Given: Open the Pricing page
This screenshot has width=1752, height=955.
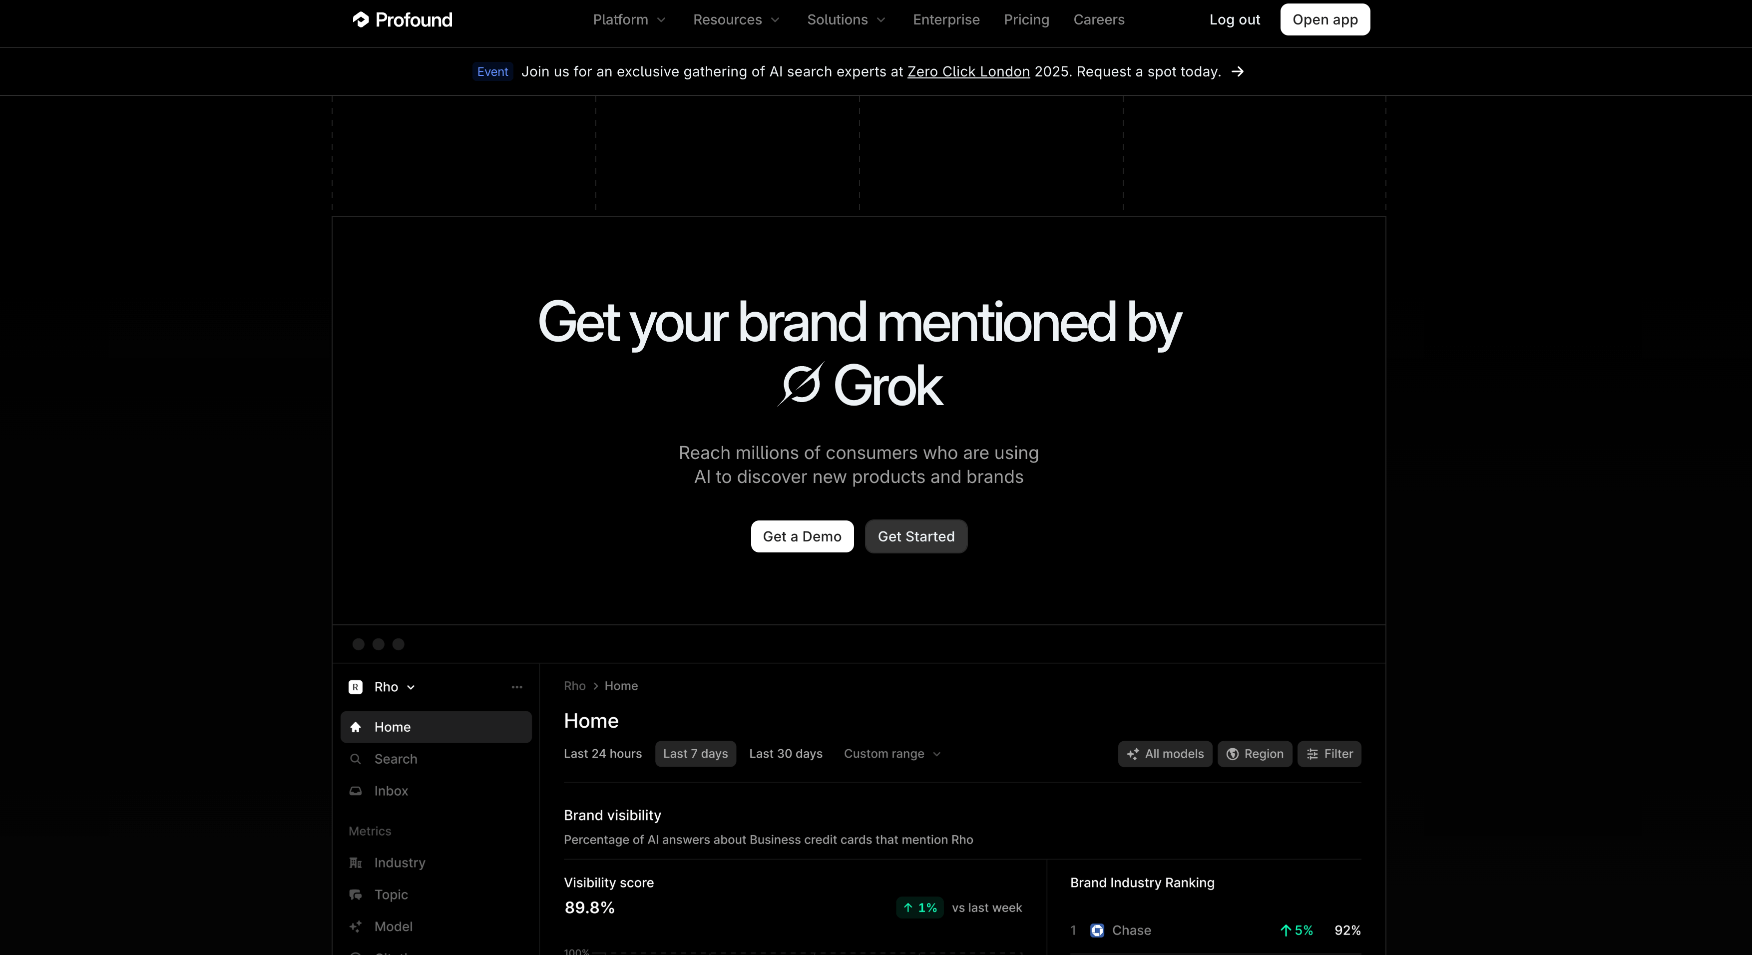Looking at the screenshot, I should [x=1026, y=19].
